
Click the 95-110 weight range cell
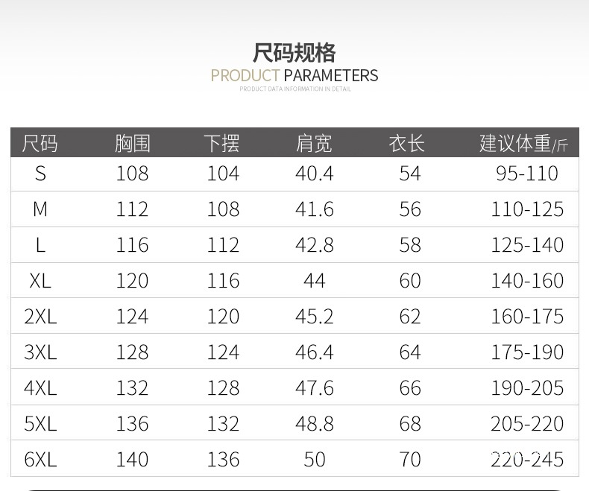tap(527, 174)
